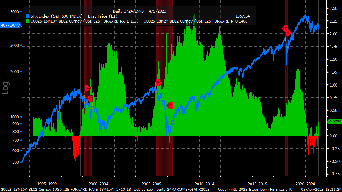Toggle the Log scale label on left axis
342x192 pixels.
point(6,88)
